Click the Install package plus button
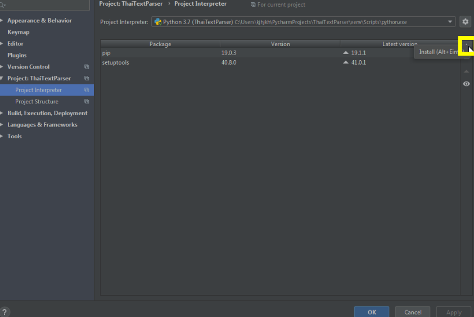 (467, 45)
